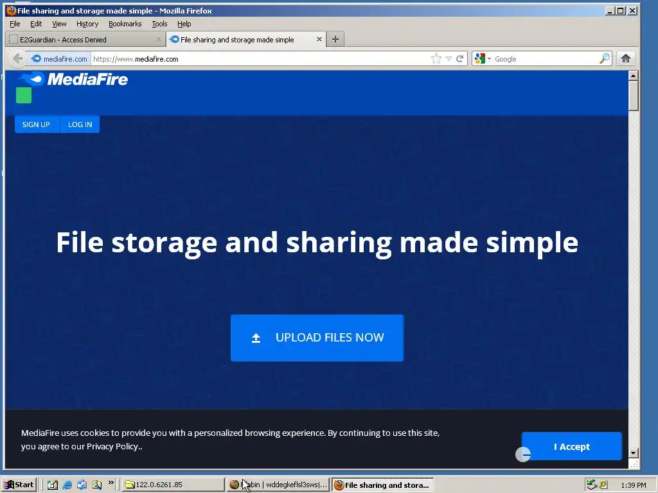Viewport: 658px width, 493px height.
Task: Click the green square icon below logo
Action: pos(24,95)
